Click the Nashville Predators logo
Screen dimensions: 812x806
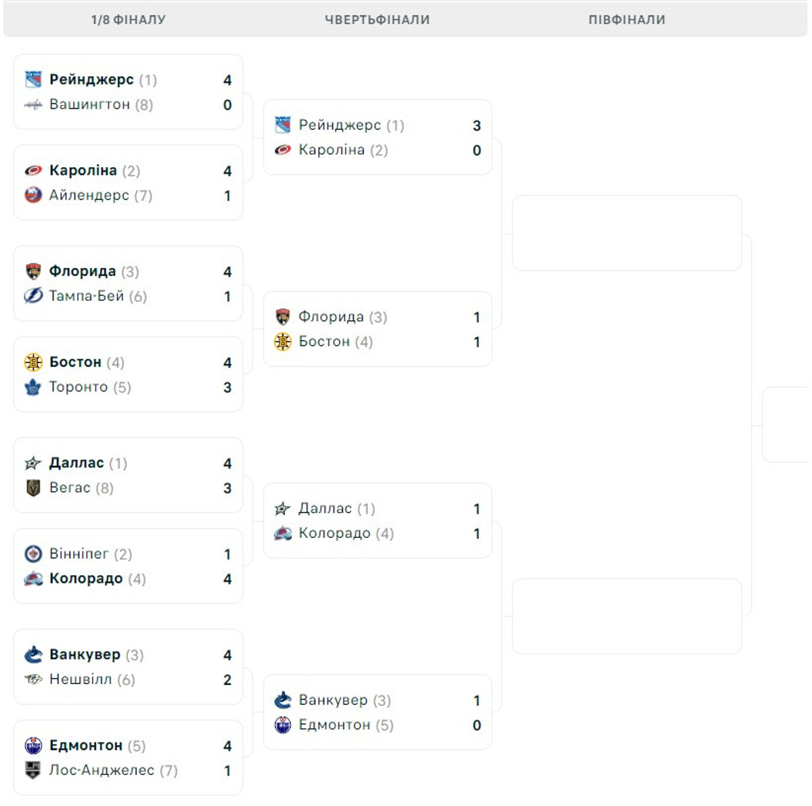[33, 679]
